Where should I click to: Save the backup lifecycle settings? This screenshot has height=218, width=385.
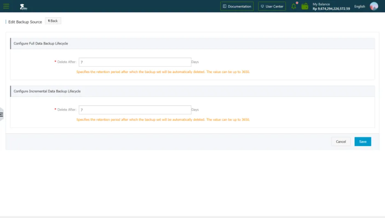pos(362,142)
